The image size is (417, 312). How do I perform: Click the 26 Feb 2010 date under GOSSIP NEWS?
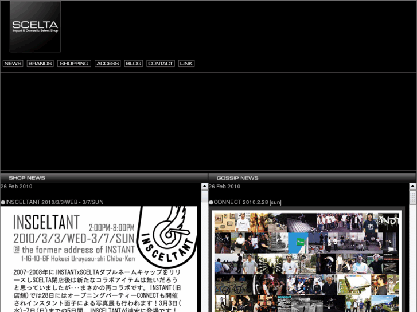tap(224, 187)
